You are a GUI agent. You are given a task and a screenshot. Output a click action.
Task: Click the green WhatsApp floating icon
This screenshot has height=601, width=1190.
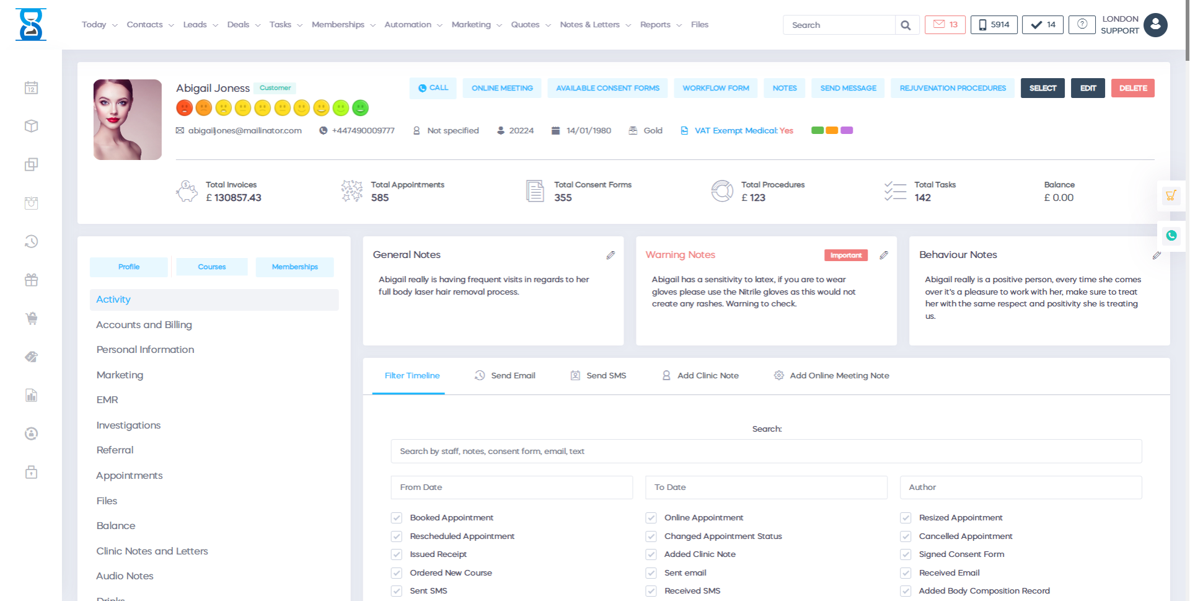click(1171, 236)
